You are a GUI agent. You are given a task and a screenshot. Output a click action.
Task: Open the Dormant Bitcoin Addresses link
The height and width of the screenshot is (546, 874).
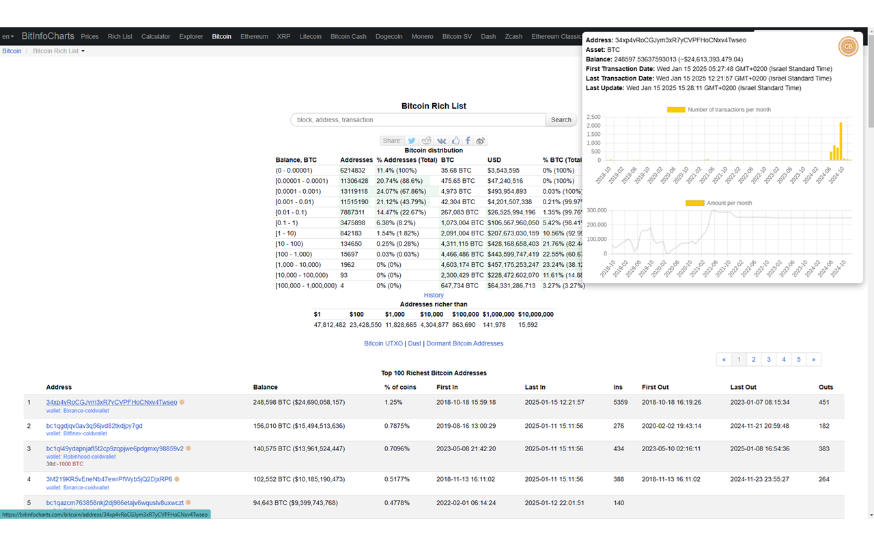pos(465,344)
